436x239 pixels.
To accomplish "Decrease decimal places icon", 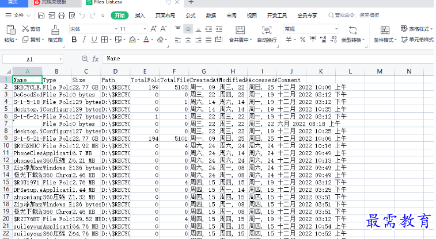I will (x=333, y=40).
